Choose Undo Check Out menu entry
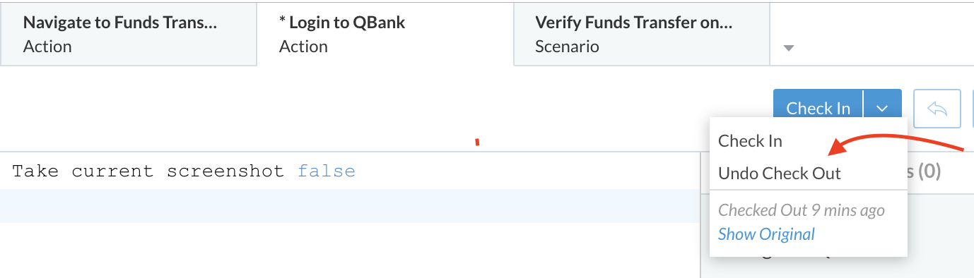Viewport: 974px width, 278px height. click(x=780, y=173)
